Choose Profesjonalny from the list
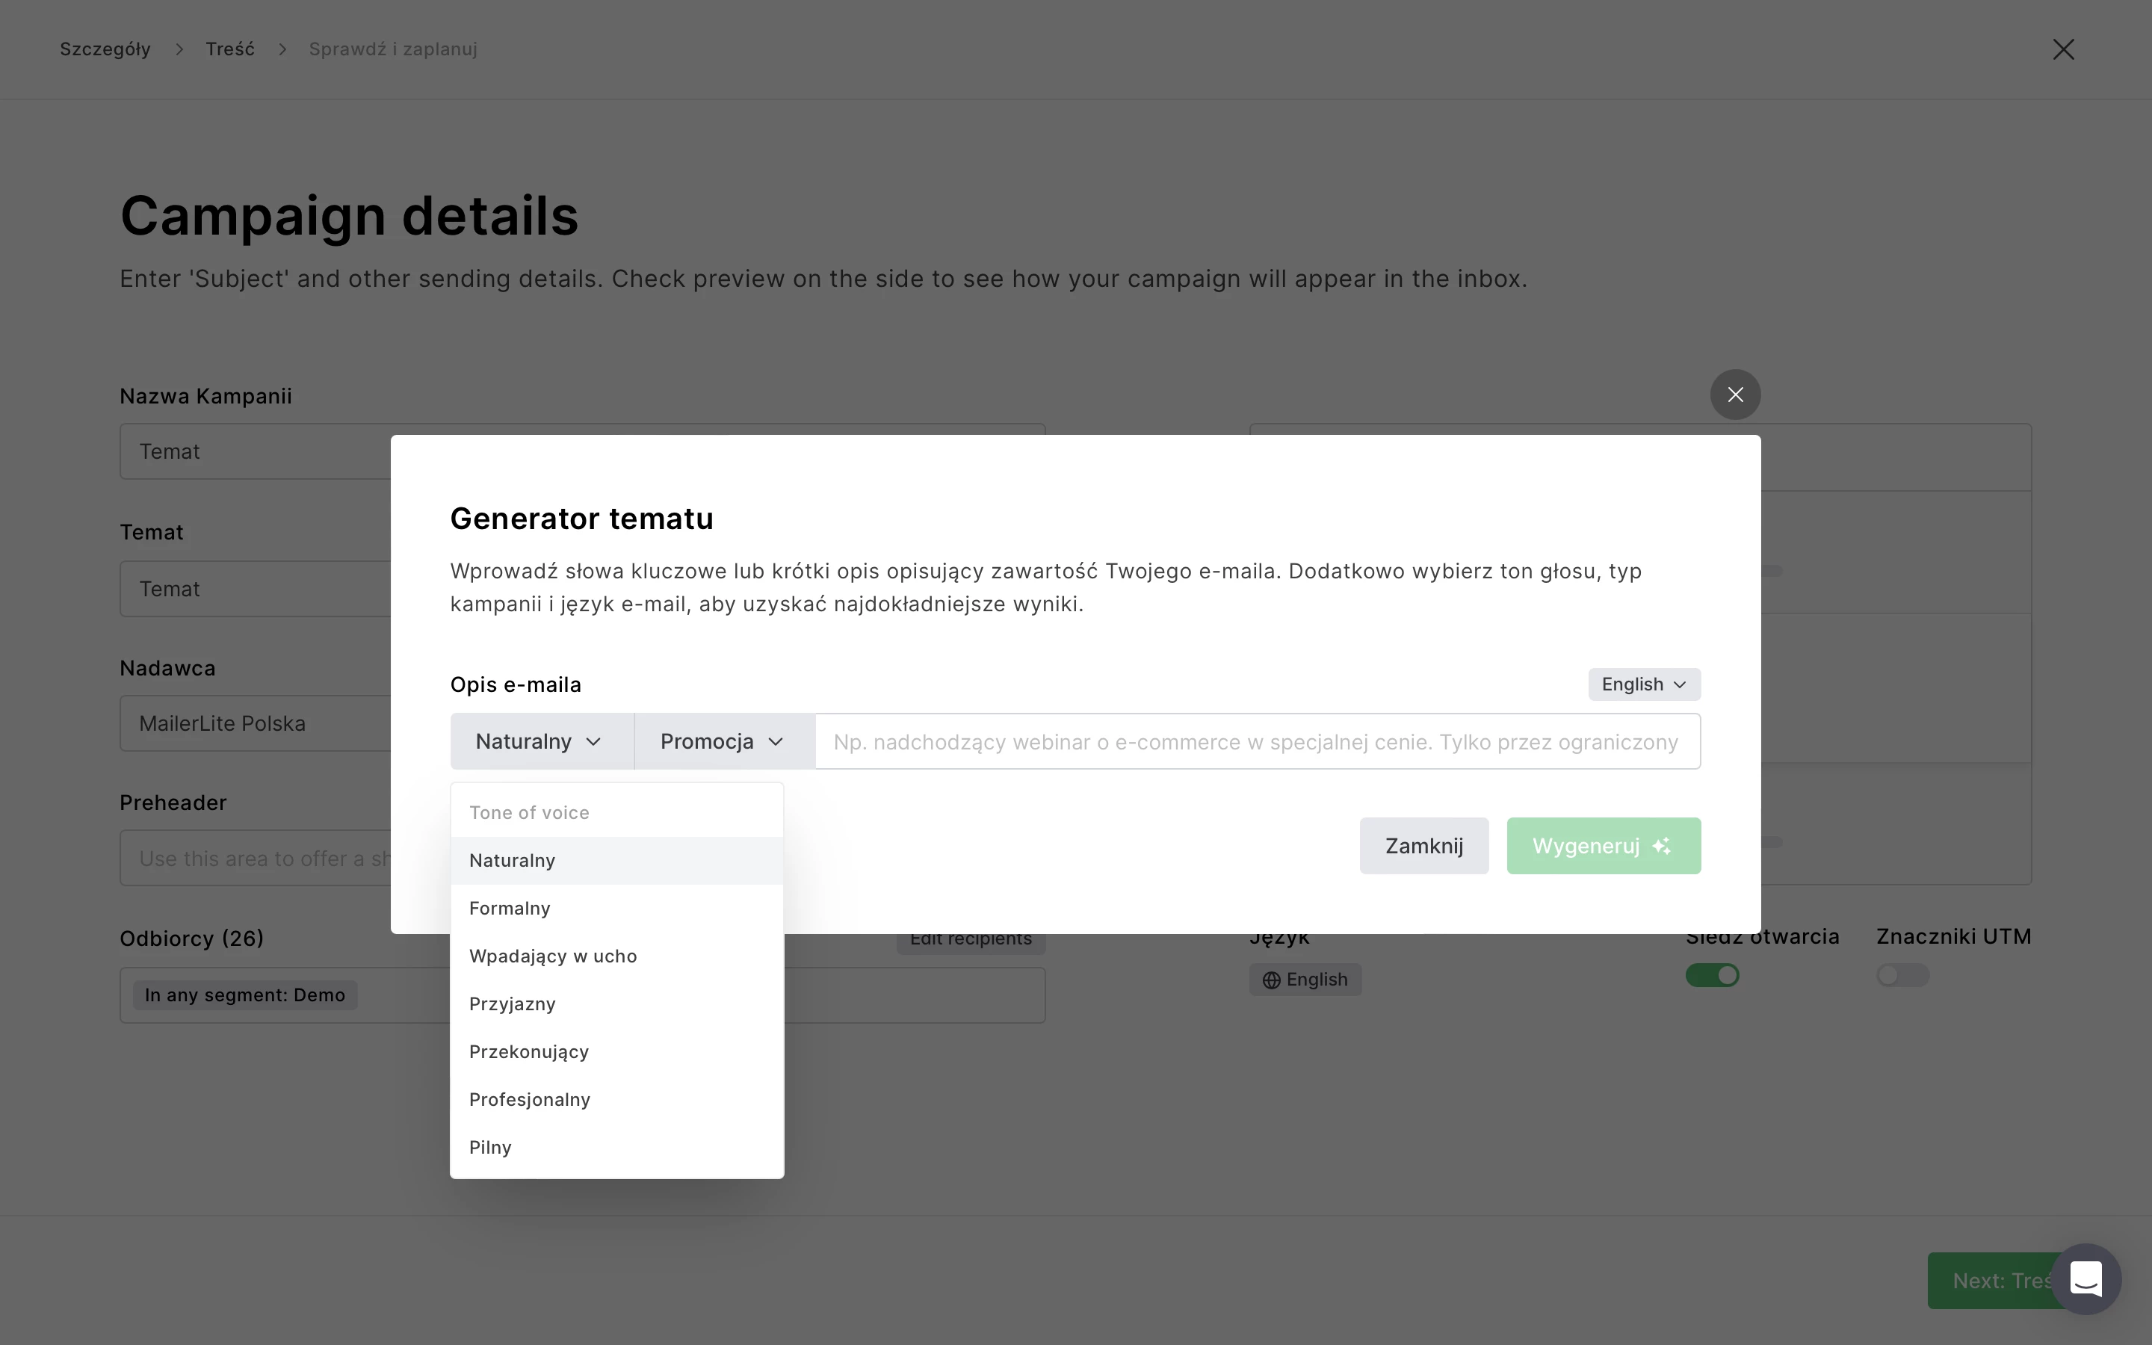Image resolution: width=2152 pixels, height=1345 pixels. click(x=530, y=1099)
